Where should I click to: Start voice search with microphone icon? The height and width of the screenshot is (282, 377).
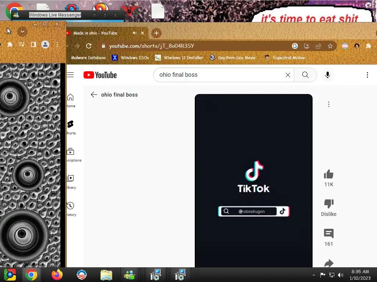pos(327,75)
